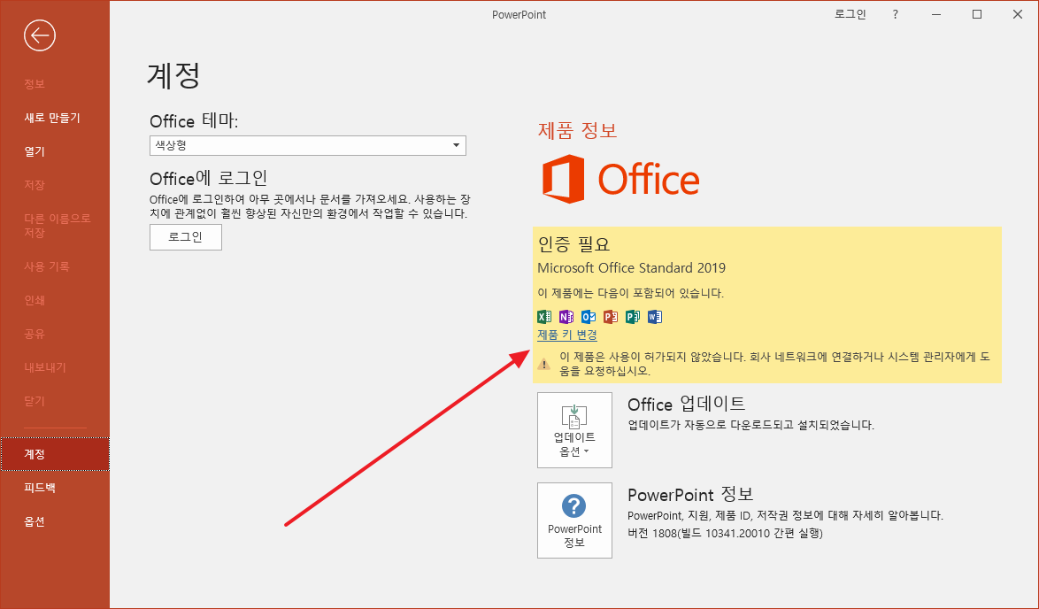Image resolution: width=1039 pixels, height=609 pixels.
Task: Open 옵션 in the sidebar
Action: coord(35,521)
